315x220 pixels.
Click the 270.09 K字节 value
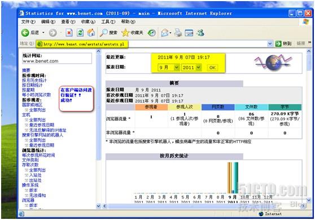pos(285,113)
